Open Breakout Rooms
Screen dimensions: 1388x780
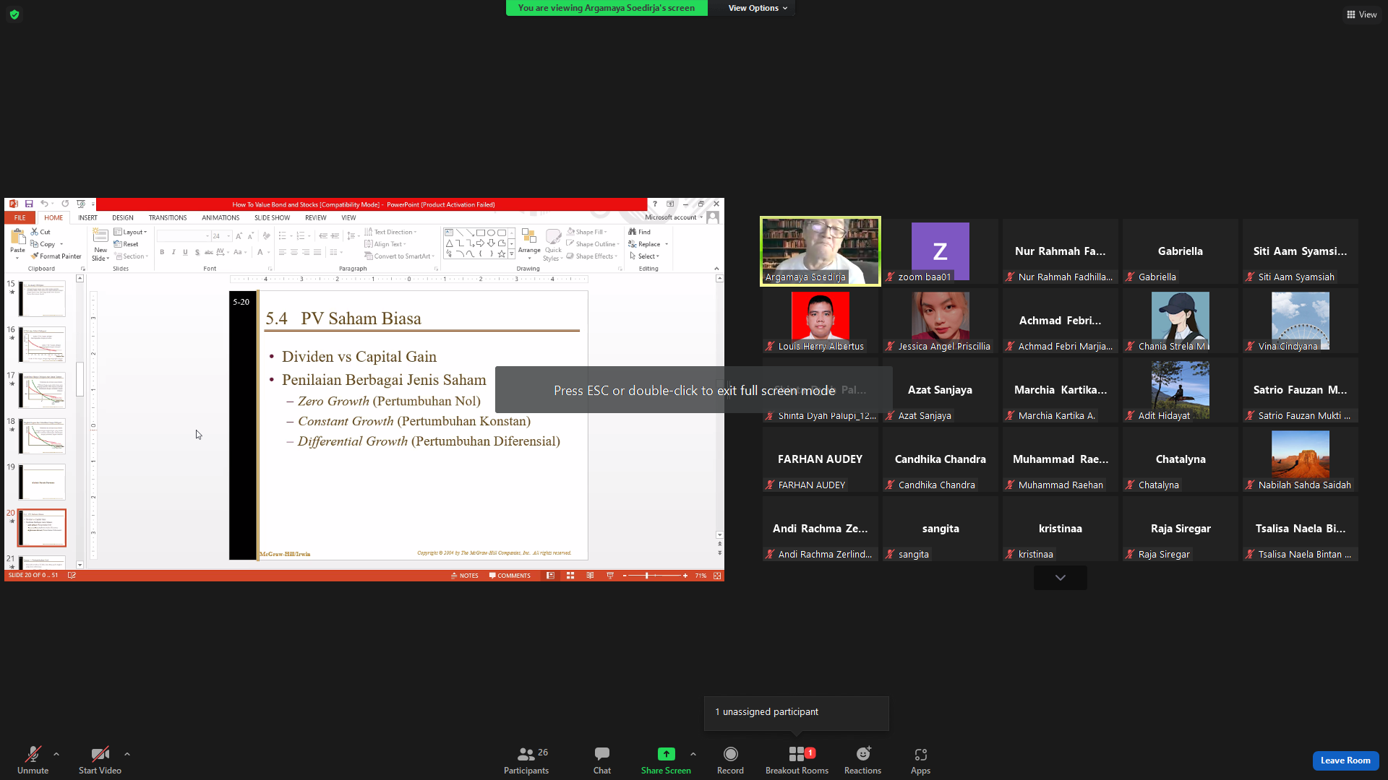point(797,760)
